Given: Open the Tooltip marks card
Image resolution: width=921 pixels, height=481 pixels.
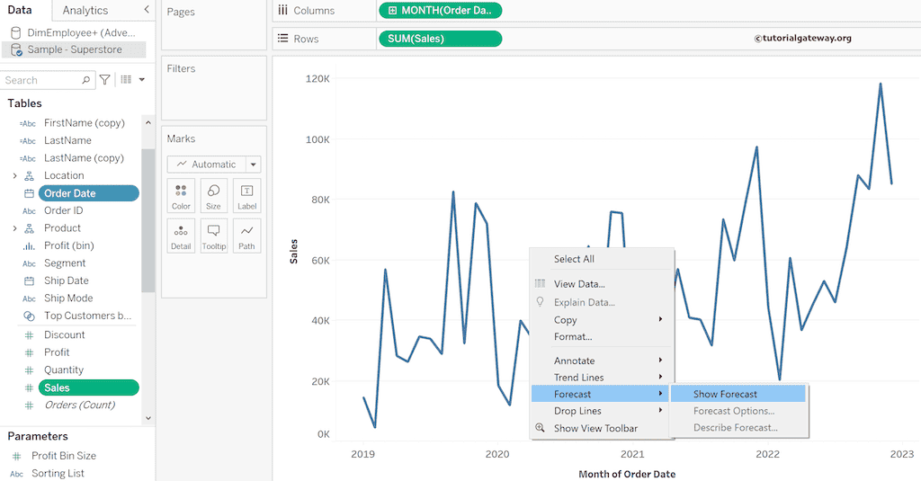Looking at the screenshot, I should click(x=213, y=236).
